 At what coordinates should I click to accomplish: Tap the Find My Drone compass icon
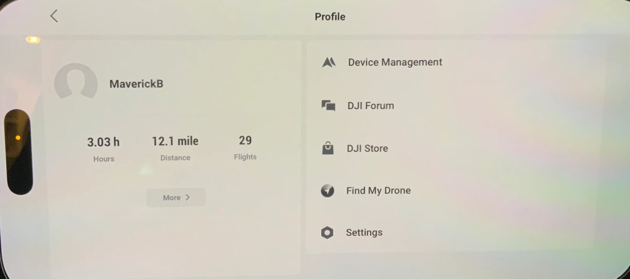[x=327, y=191]
